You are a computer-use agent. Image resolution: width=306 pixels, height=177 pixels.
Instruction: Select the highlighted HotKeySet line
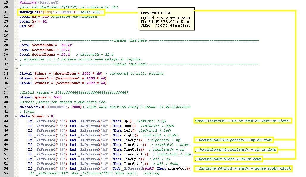point(60,12)
